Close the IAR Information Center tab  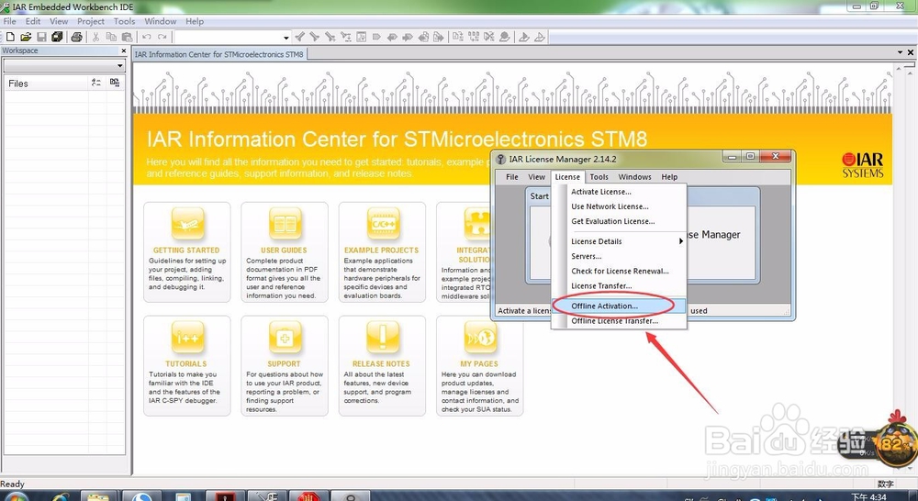tap(911, 52)
